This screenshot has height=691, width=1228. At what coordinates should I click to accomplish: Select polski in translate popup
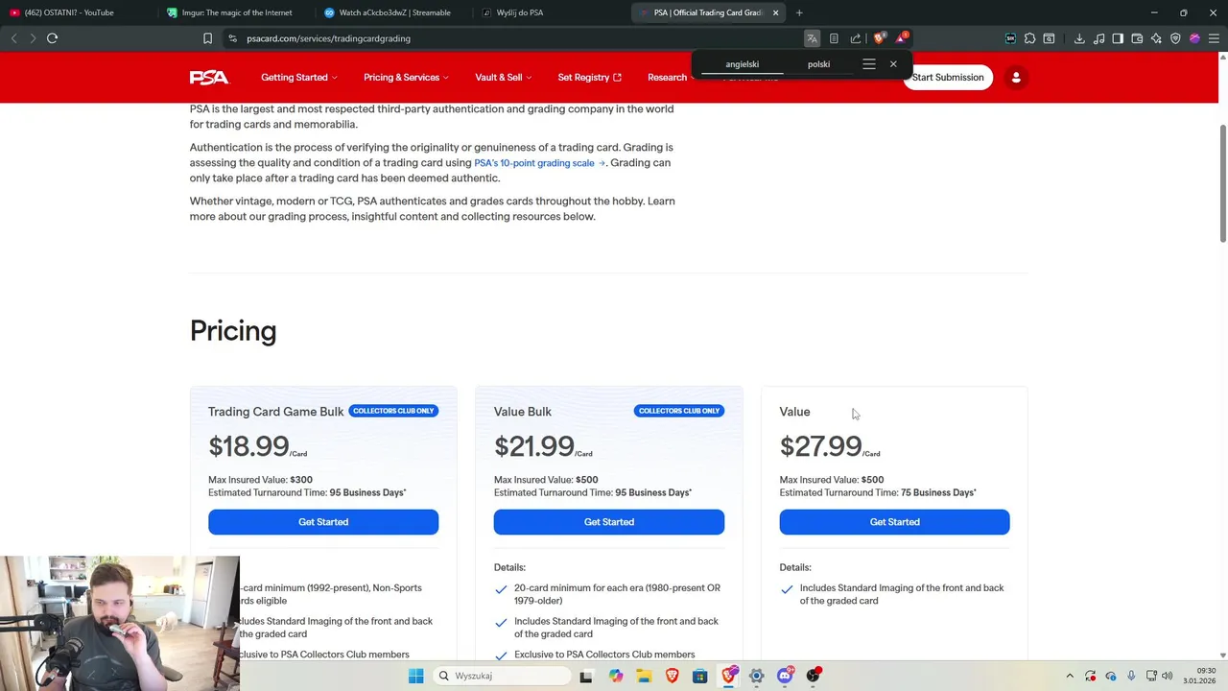pyautogui.click(x=818, y=64)
